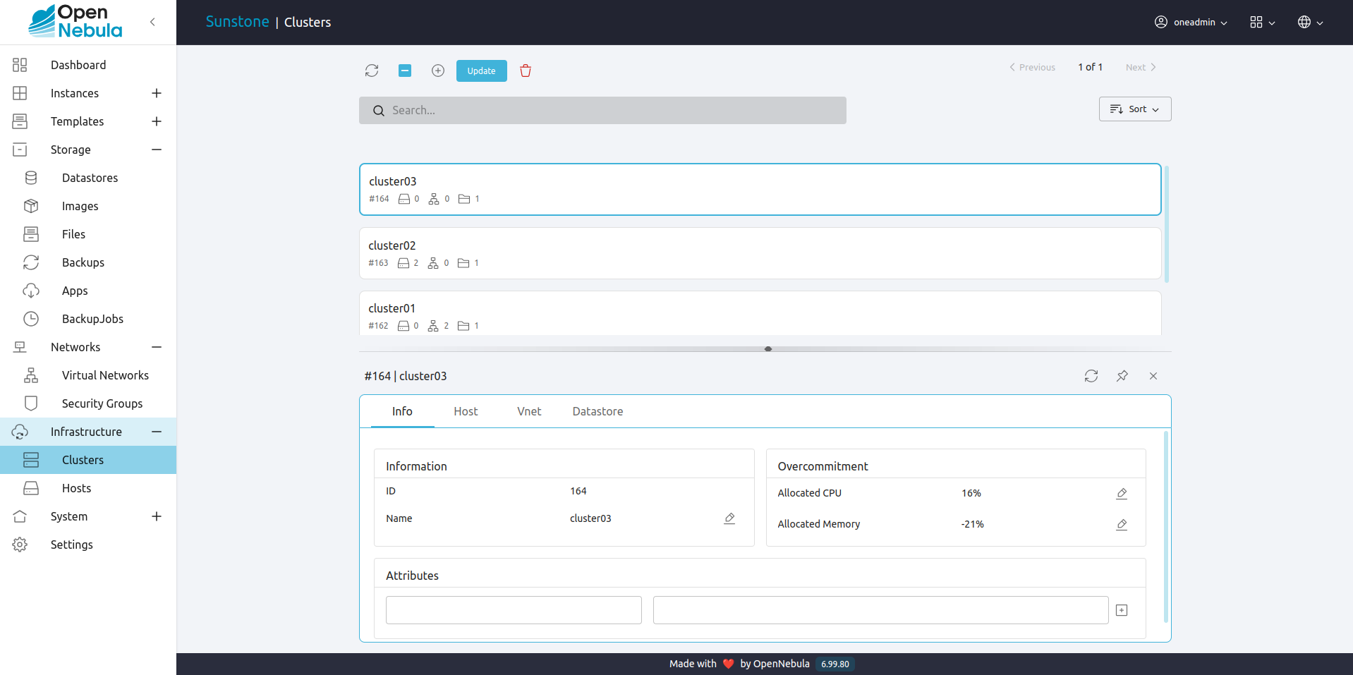Open the language globe menu

1311,22
